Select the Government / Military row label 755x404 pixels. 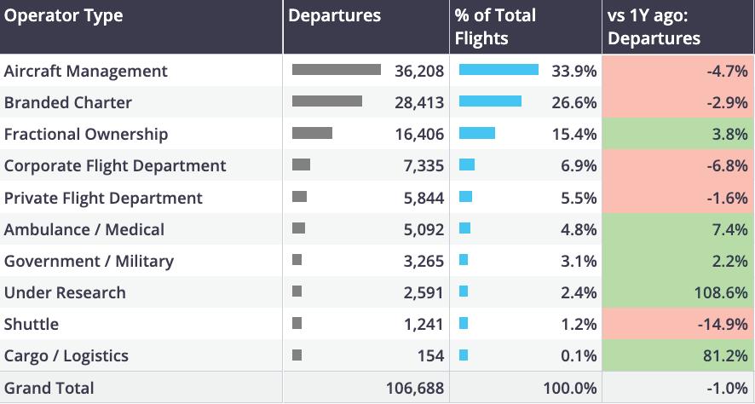pos(89,261)
